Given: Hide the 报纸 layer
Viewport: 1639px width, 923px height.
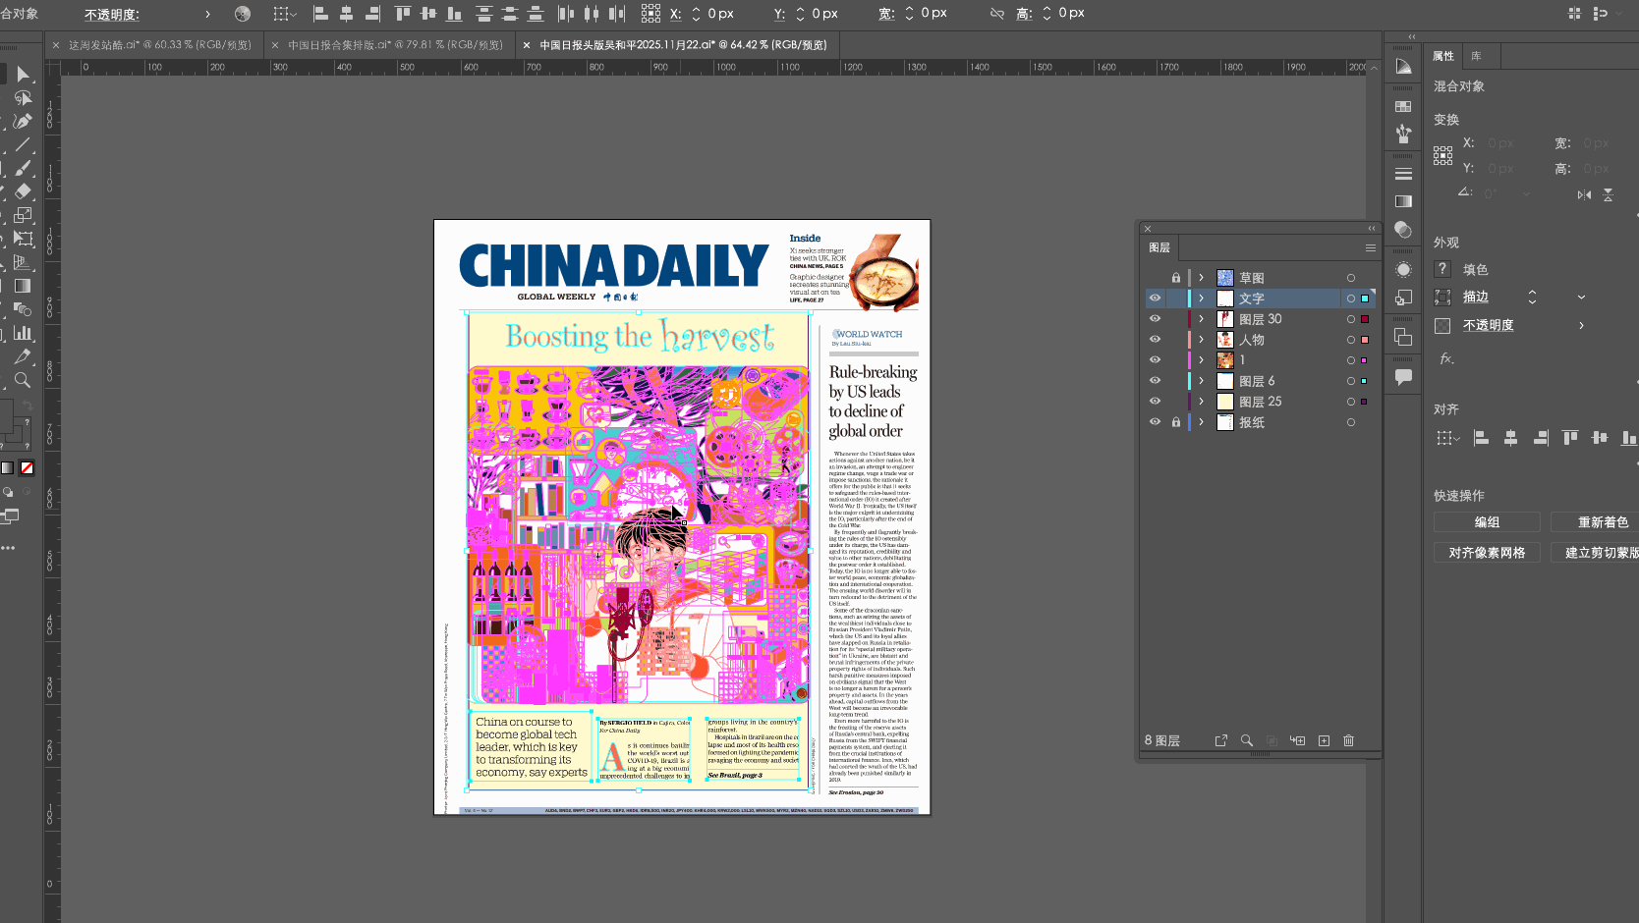Looking at the screenshot, I should coord(1155,421).
